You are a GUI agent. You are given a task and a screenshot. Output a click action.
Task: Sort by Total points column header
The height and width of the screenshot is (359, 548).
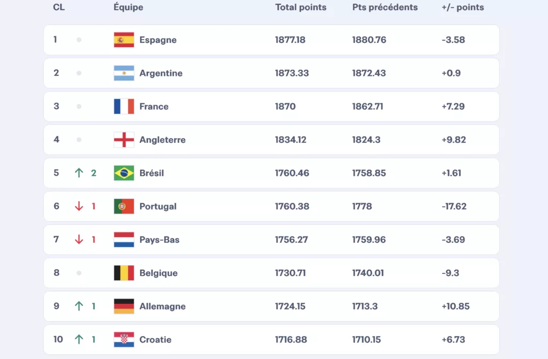pyautogui.click(x=301, y=7)
